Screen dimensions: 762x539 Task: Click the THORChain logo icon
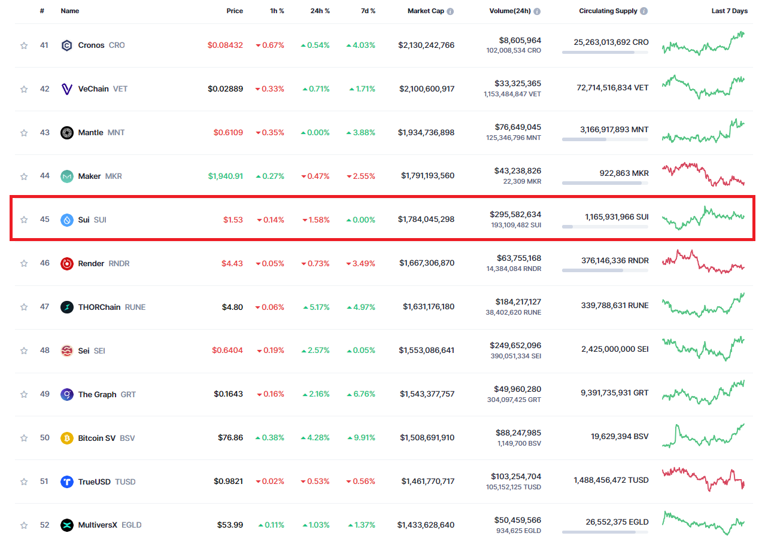point(67,307)
